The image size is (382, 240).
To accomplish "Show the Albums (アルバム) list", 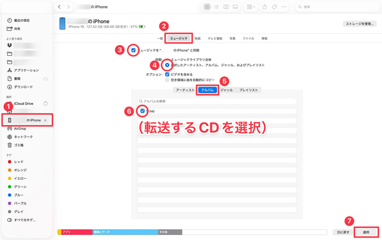I will pos(207,90).
